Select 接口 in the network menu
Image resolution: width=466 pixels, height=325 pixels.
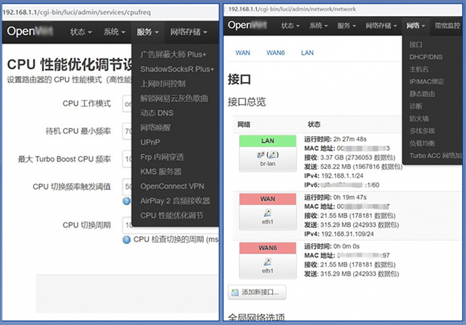416,45
